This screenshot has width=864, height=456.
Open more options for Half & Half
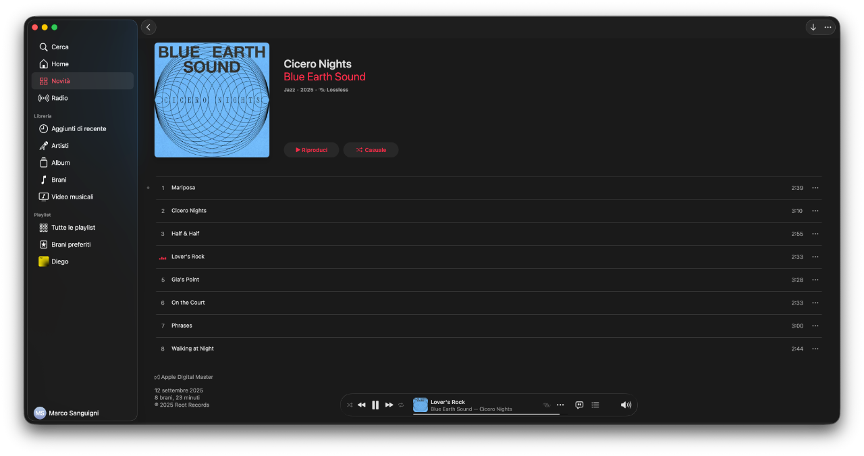pos(815,234)
